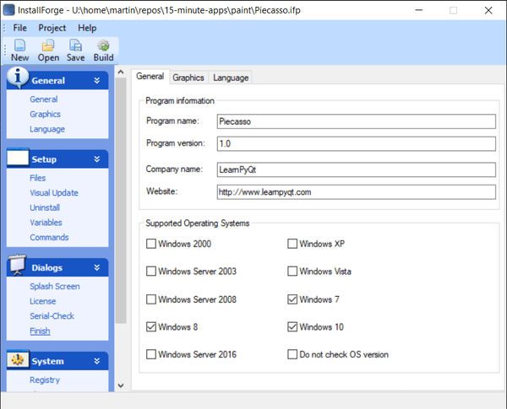Click the General section info icon
507x409 pixels.
tap(18, 78)
